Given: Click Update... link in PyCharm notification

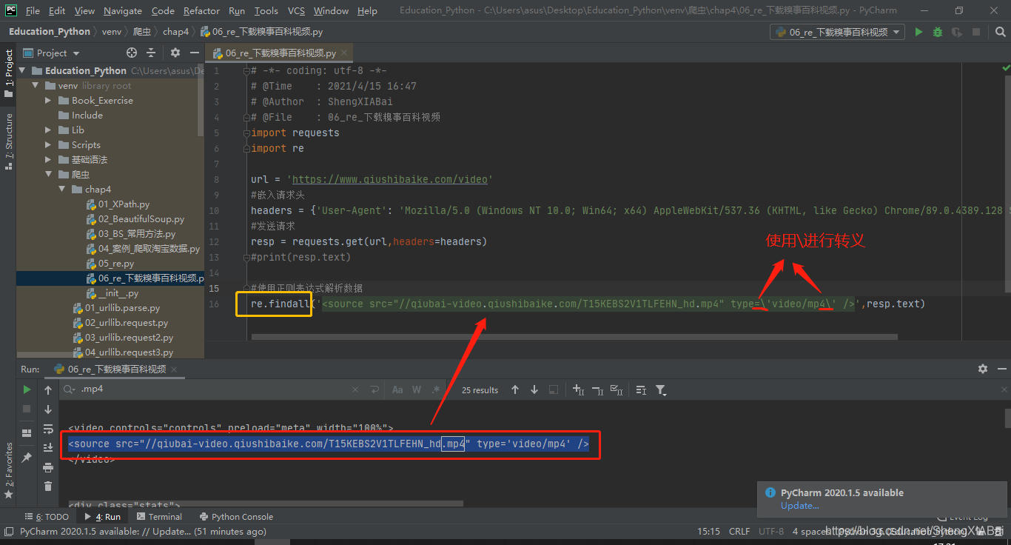Looking at the screenshot, I should click(x=799, y=506).
